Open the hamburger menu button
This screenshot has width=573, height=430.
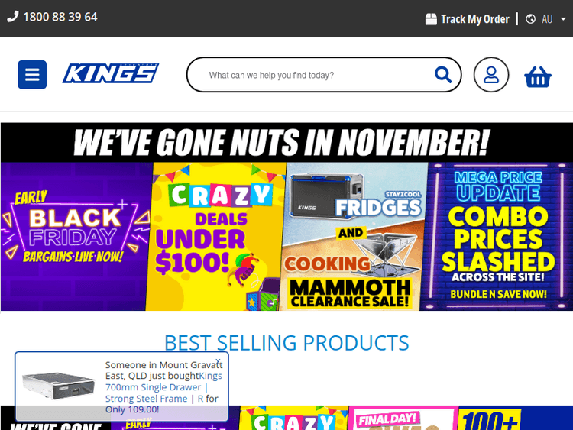click(32, 75)
